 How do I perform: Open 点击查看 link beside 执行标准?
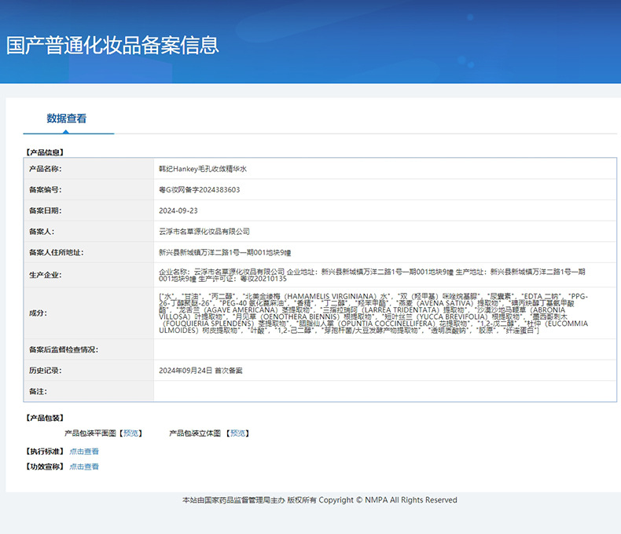pyautogui.click(x=84, y=452)
